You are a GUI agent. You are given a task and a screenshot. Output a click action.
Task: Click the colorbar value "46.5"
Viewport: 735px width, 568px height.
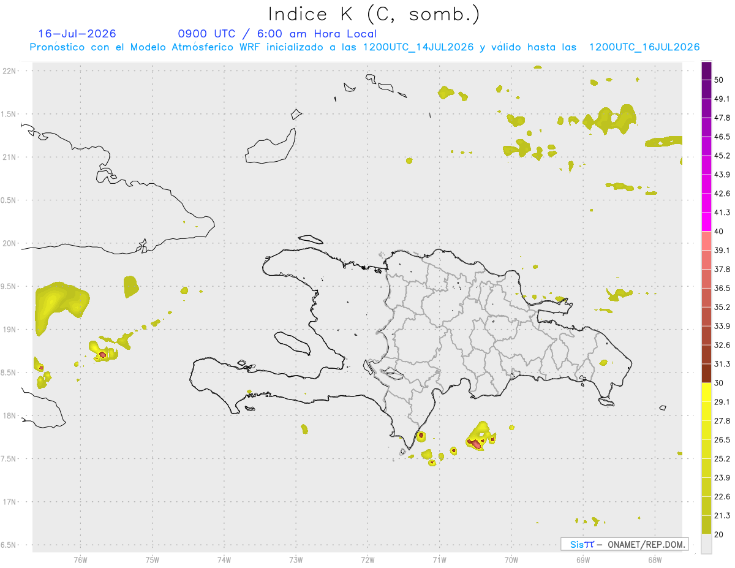coord(722,137)
